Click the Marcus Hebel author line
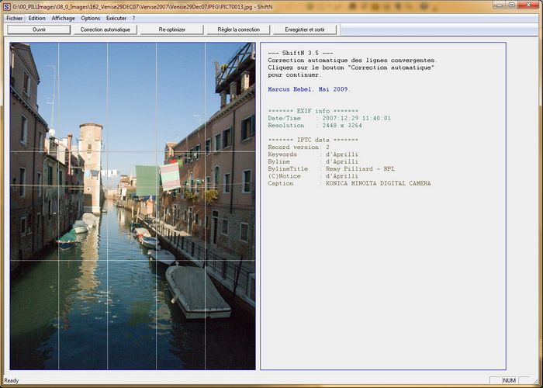 click(308, 89)
